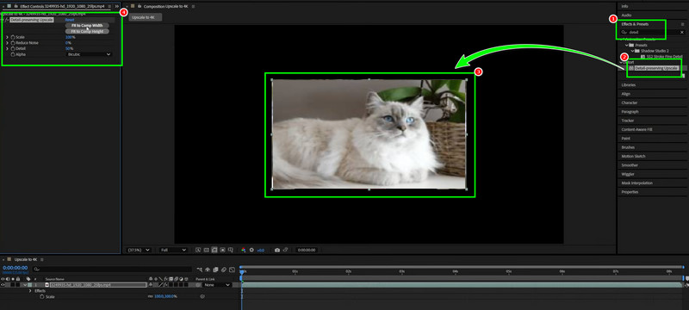Take a snapshot with camera icon
The width and height of the screenshot is (689, 310).
click(x=276, y=250)
